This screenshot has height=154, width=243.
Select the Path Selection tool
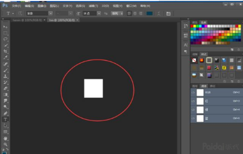[x=5, y=125]
